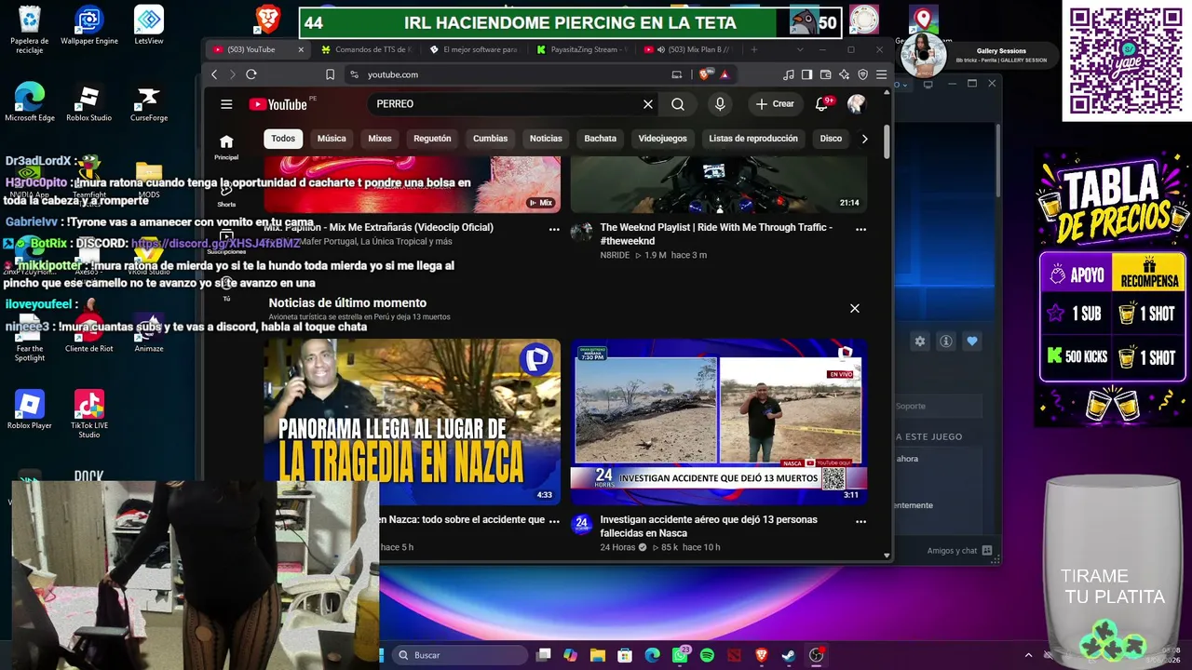Bookmark this page in Brave
This screenshot has height=670, width=1192.
click(x=330, y=74)
